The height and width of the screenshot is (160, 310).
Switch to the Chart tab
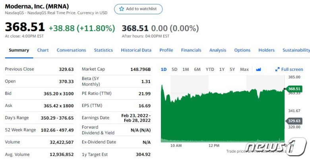[43, 50]
